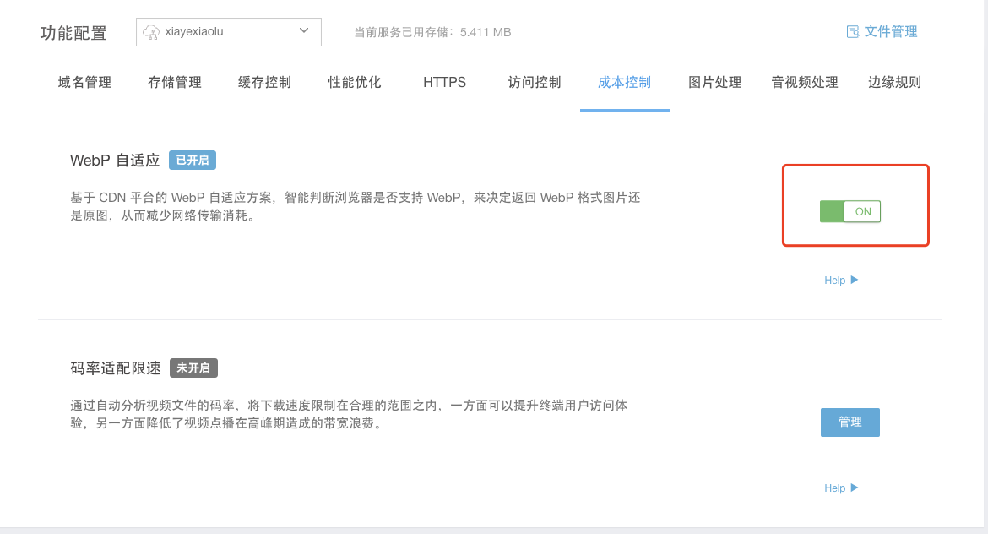Open the HTTPS tab
Image resolution: width=988 pixels, height=534 pixels.
(x=444, y=82)
